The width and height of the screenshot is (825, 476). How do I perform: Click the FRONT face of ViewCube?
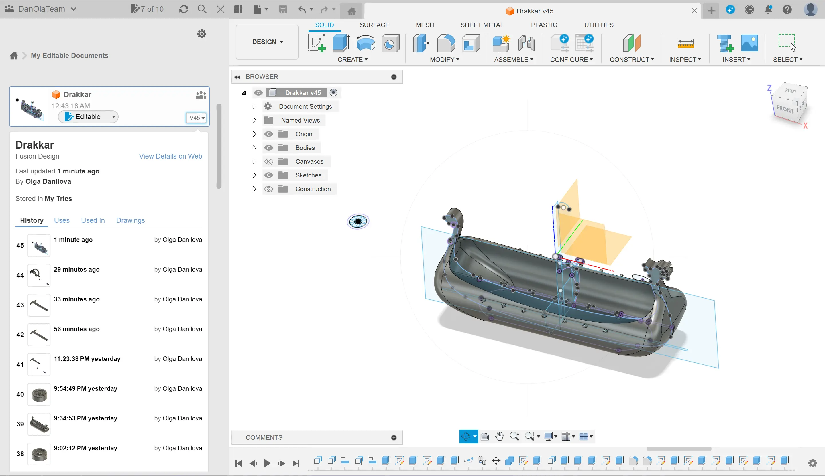pos(785,109)
